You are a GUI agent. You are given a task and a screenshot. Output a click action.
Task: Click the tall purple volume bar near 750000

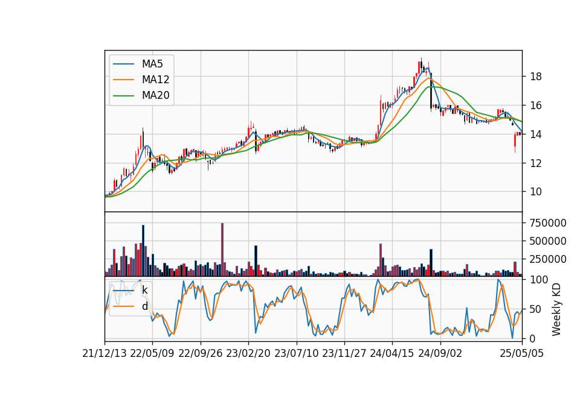(x=222, y=250)
